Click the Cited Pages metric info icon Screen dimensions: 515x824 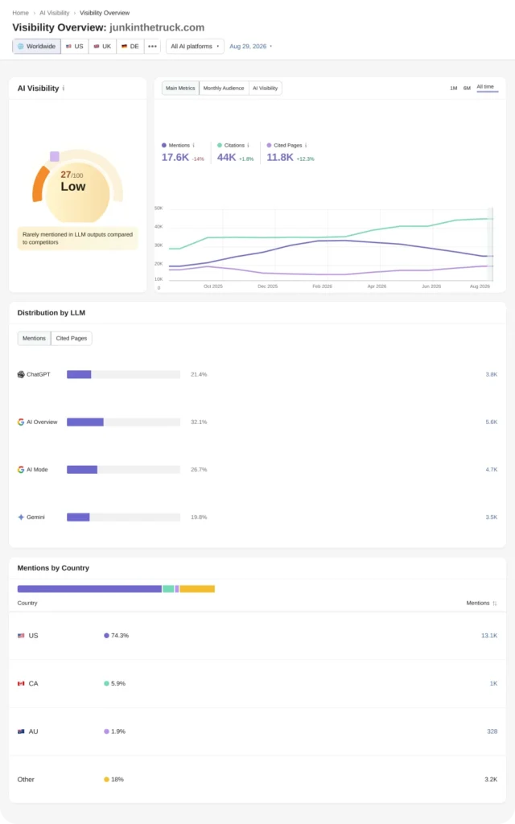click(306, 145)
